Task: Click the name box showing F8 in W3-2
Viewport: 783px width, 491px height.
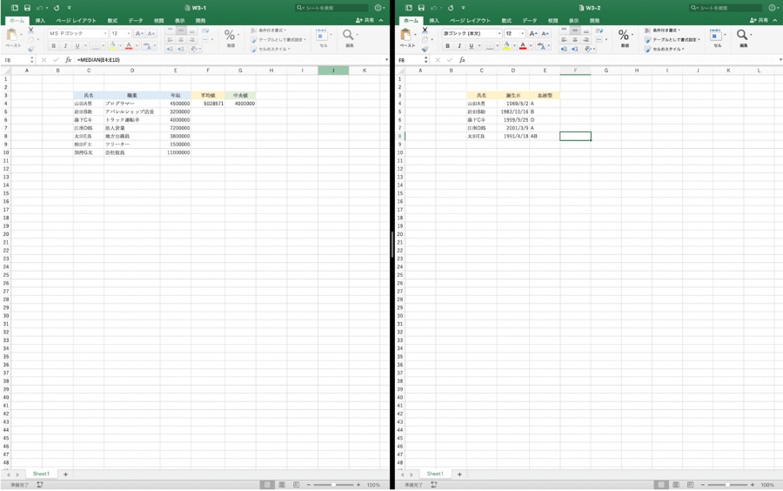Action: coord(412,60)
